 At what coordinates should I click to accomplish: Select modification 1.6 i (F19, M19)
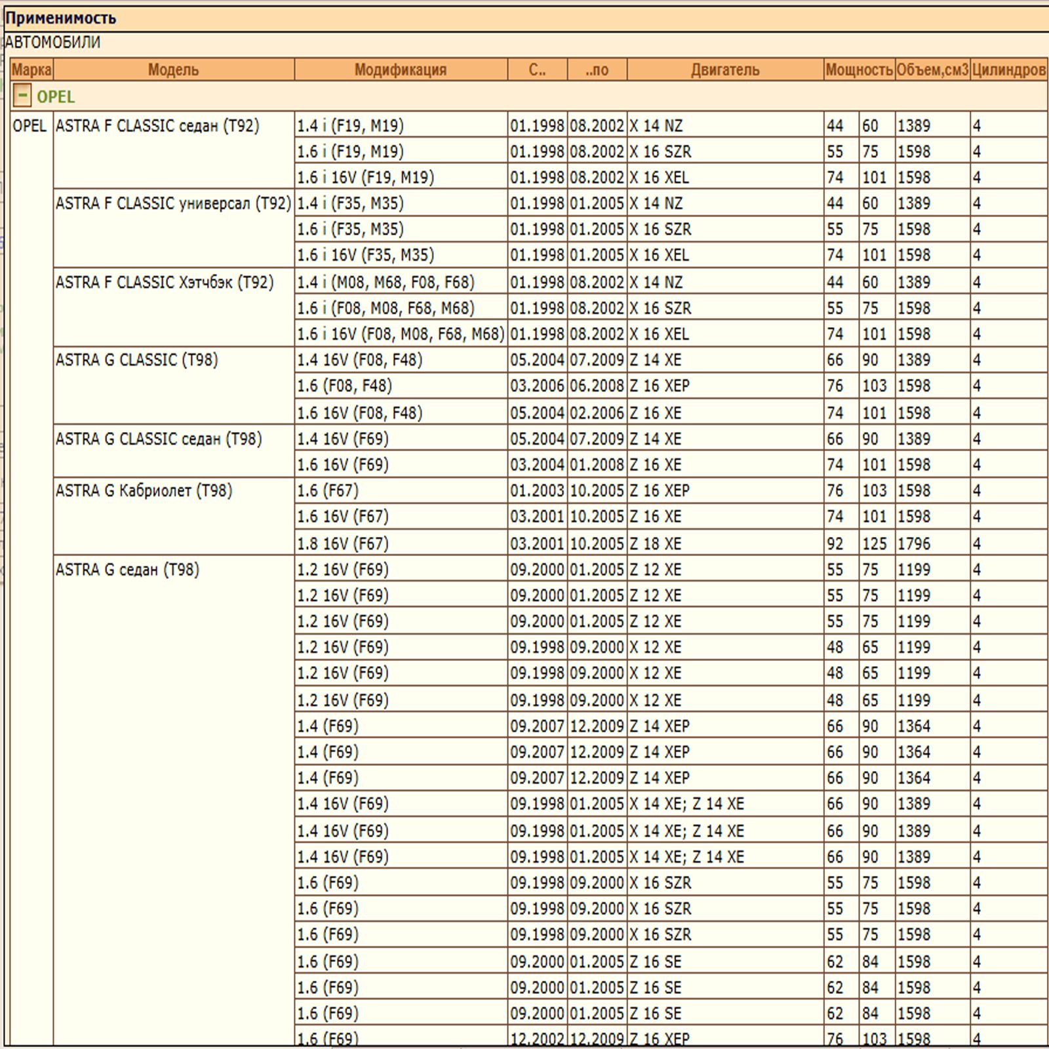pos(401,151)
